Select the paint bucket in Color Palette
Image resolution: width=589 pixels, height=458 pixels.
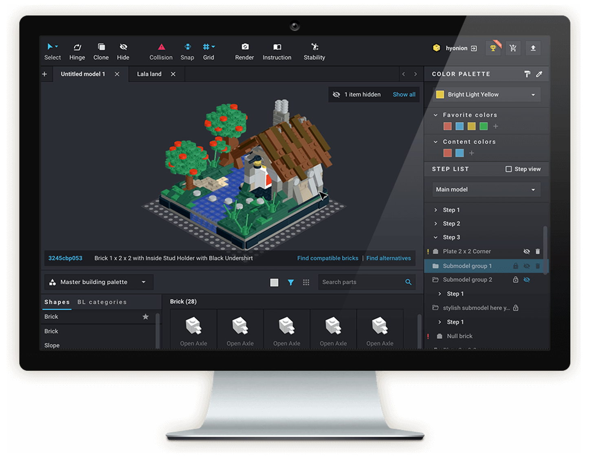coord(527,74)
